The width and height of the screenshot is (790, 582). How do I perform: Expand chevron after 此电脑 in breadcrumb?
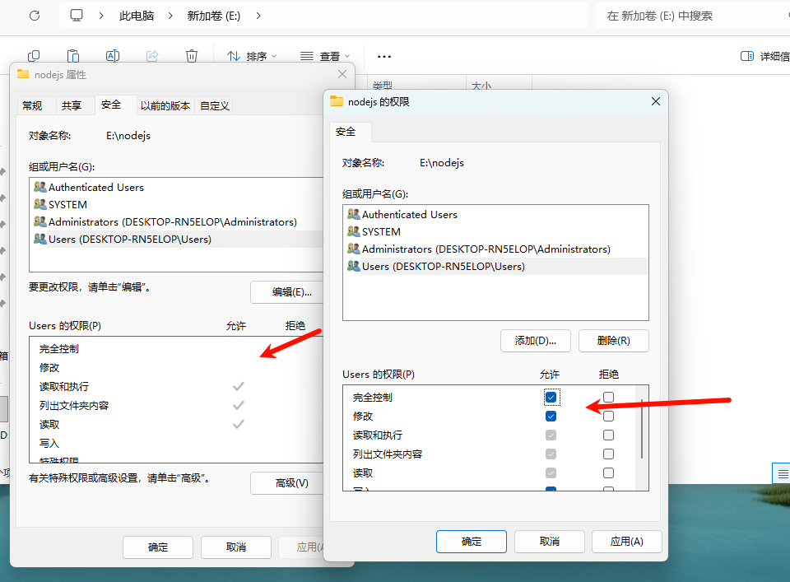pyautogui.click(x=170, y=16)
